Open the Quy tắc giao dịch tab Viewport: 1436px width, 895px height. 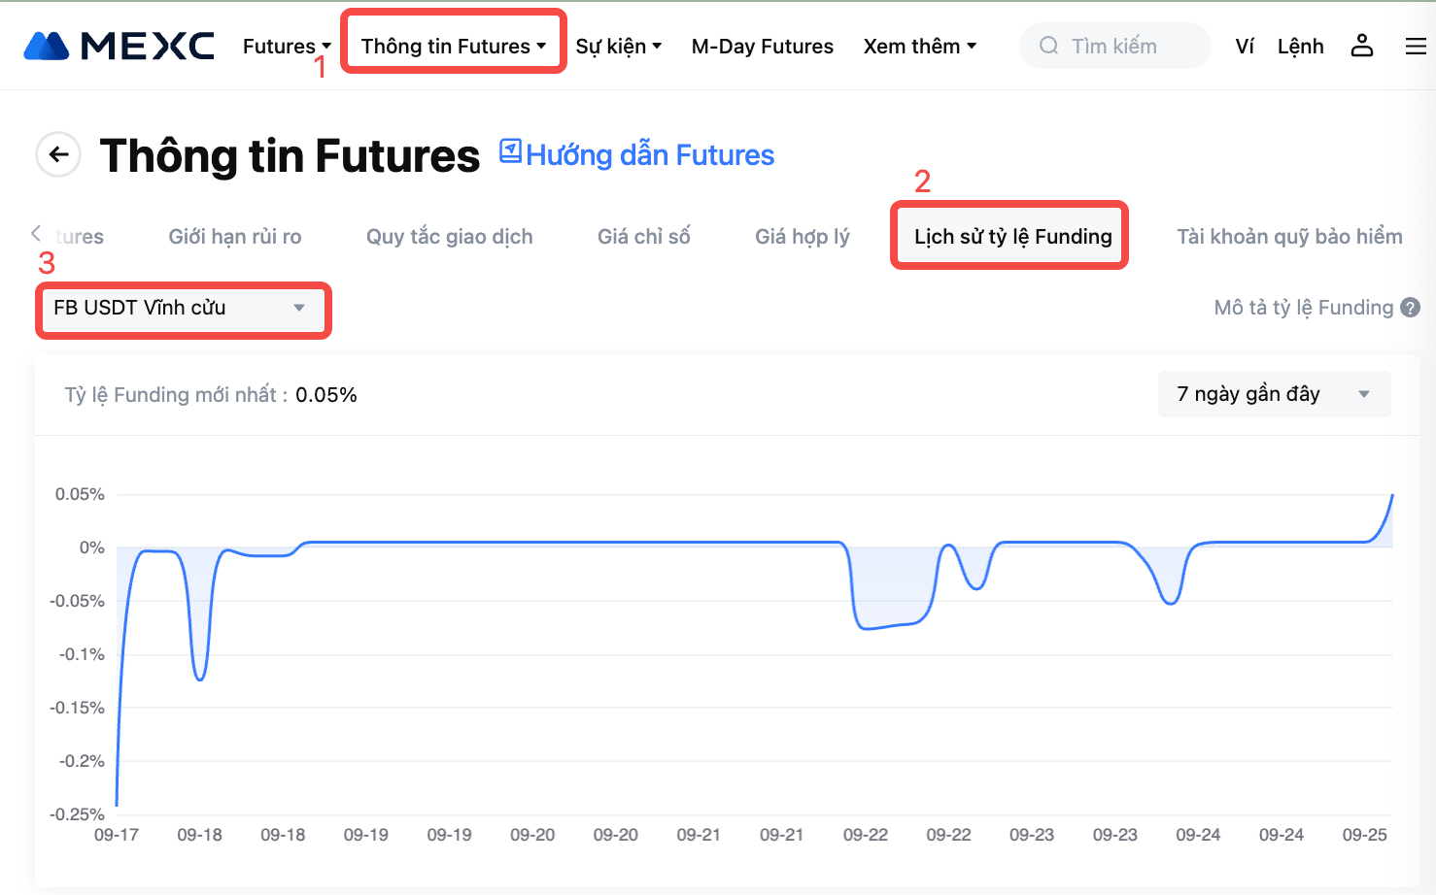point(449,237)
